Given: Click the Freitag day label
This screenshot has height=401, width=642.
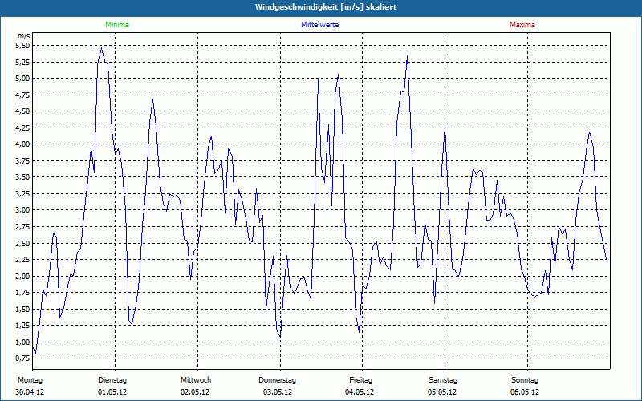Looking at the screenshot, I should [360, 380].
